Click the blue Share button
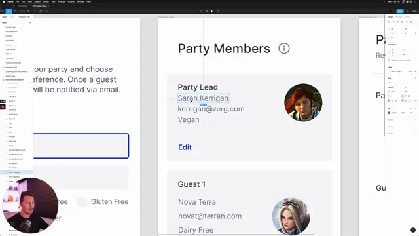The width and height of the screenshot is (419, 236). pyautogui.click(x=400, y=11)
